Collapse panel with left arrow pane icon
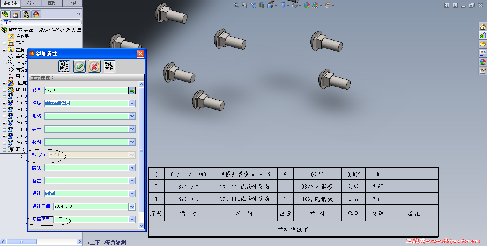Screen dimensions: 487x246 [x=446, y=5]
